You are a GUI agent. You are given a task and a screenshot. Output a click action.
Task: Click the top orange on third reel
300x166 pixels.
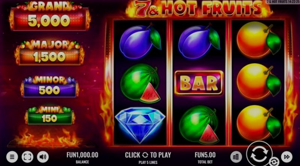coord(259,40)
